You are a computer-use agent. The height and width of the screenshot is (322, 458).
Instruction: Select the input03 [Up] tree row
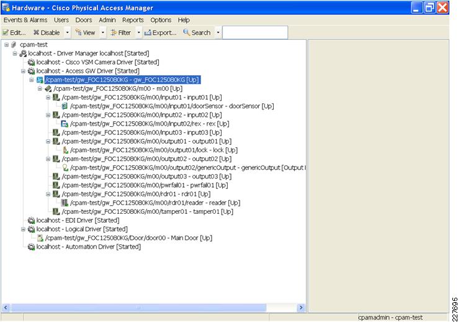tap(141, 132)
